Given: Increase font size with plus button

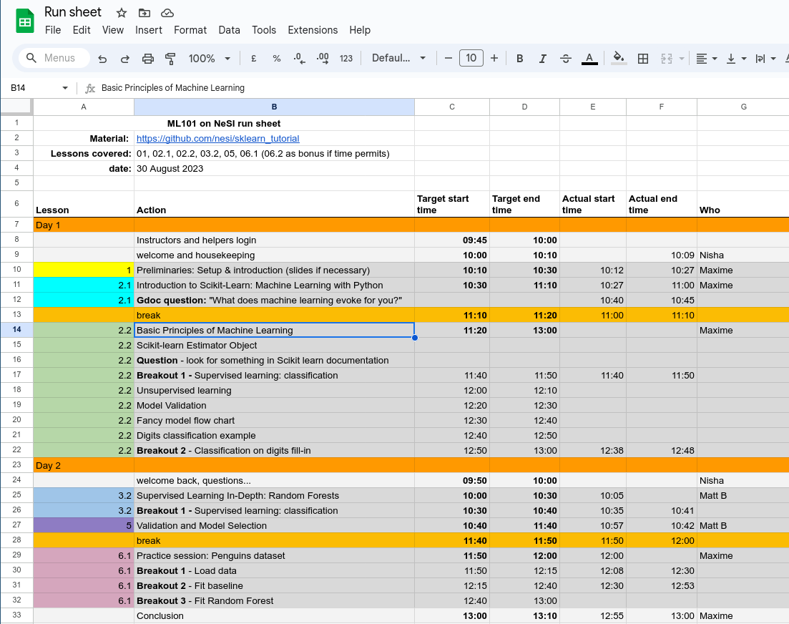Looking at the screenshot, I should tap(494, 59).
